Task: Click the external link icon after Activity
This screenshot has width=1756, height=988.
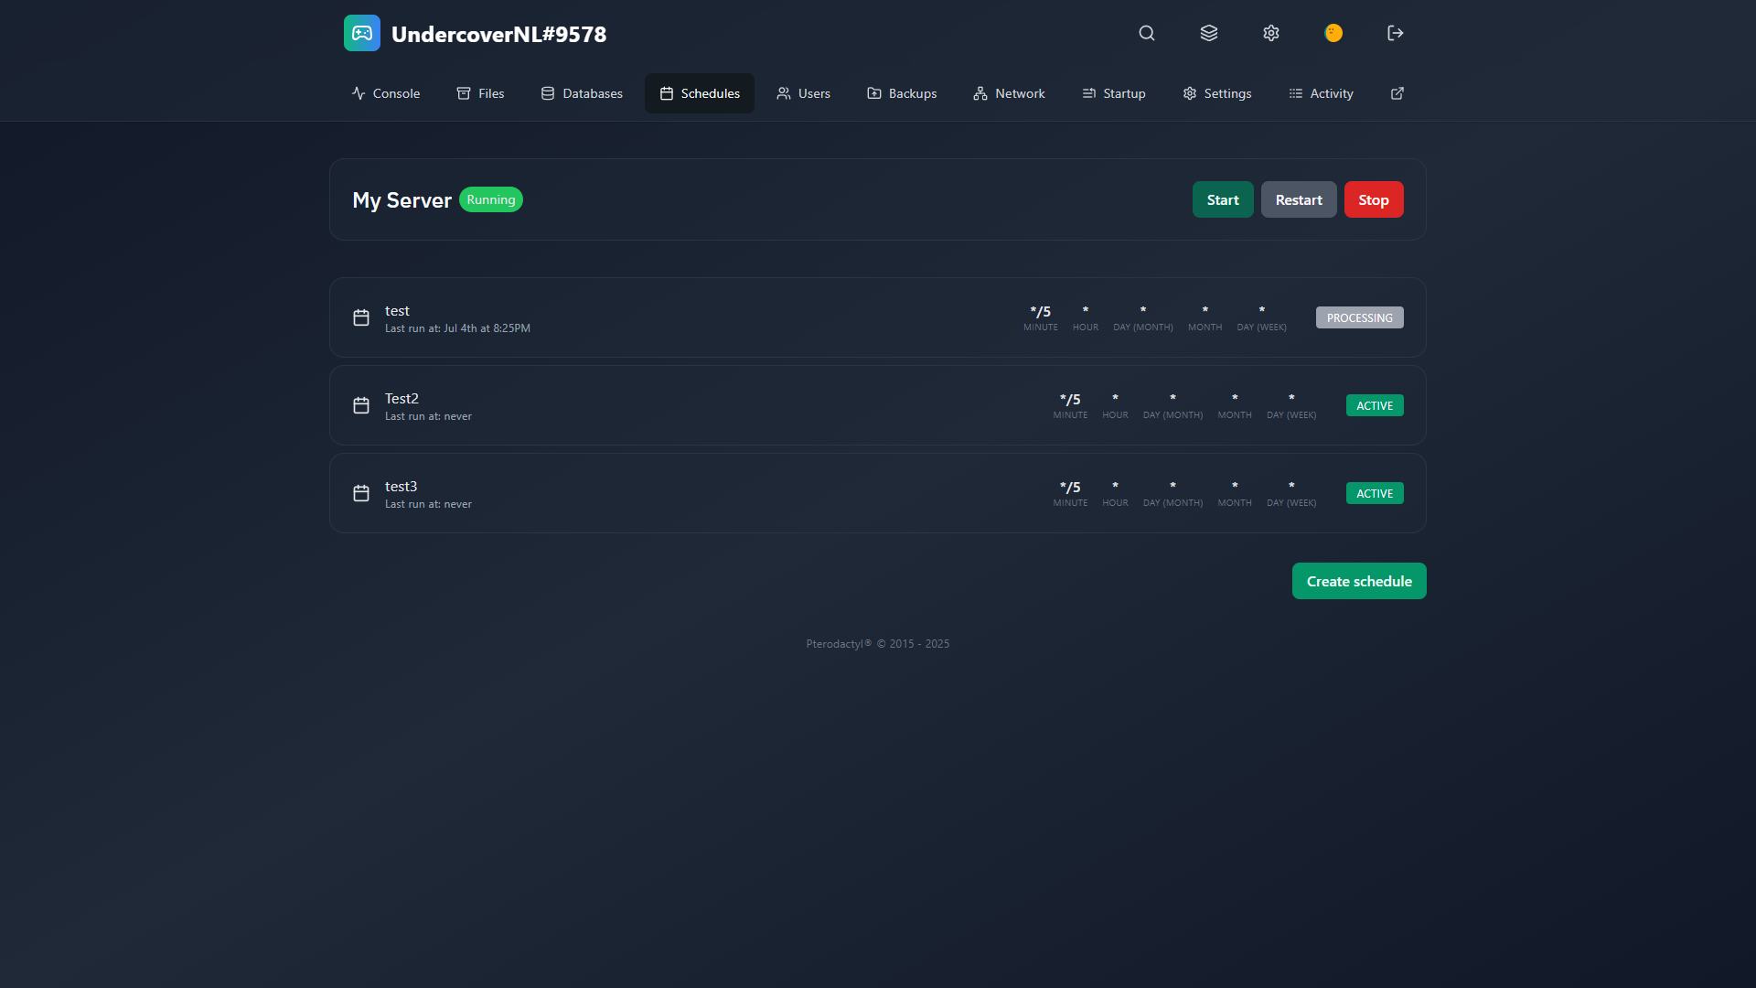Action: point(1397,93)
